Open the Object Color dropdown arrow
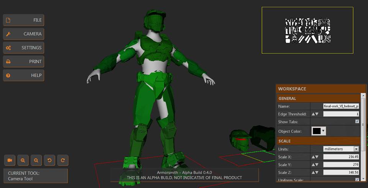The image size is (368, 188). [x=324, y=131]
